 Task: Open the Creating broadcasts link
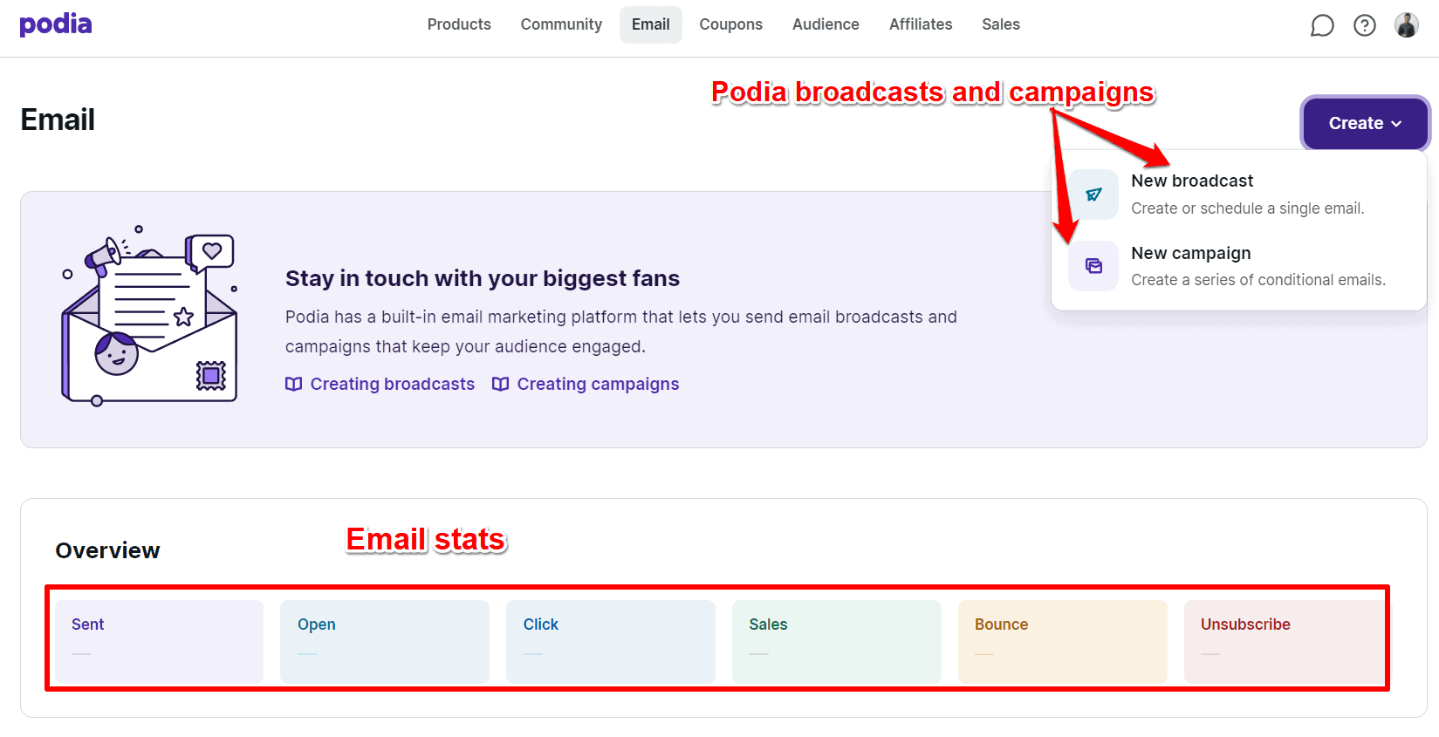(x=392, y=384)
